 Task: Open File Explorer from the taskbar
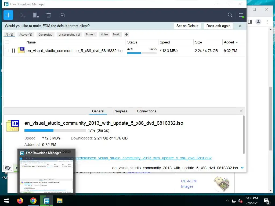59,201
